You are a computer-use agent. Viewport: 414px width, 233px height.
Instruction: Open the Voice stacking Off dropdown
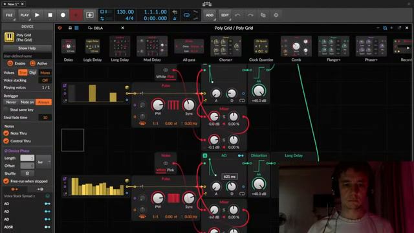45,80
